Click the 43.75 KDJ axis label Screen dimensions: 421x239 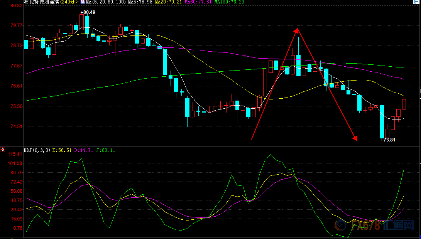tap(16, 200)
